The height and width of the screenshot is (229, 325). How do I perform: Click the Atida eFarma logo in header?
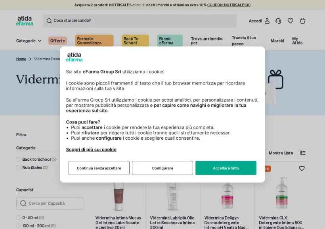click(x=25, y=21)
